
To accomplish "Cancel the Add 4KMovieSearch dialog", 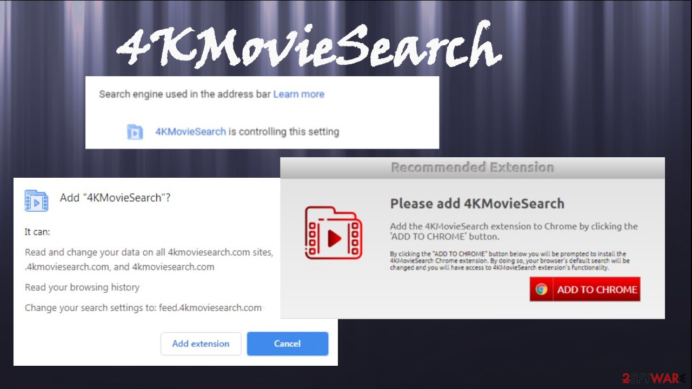I will pos(288,344).
